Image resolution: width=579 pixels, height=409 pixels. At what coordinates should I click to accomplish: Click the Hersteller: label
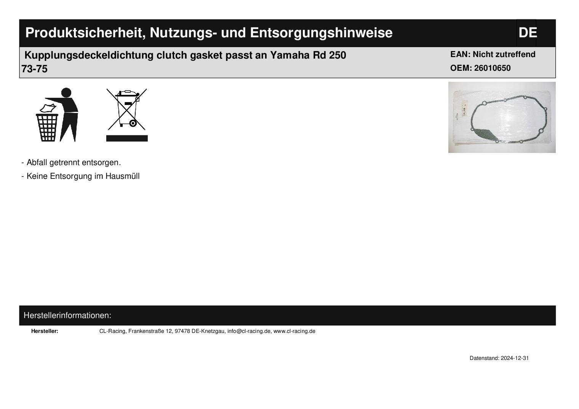pos(45,331)
